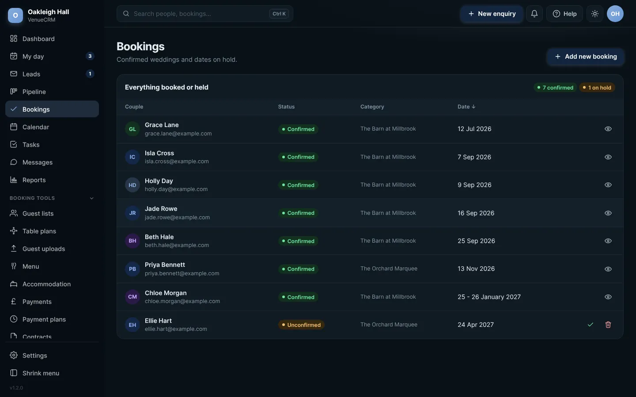
Task: Click the JR avatar for Jade Rowe
Action: click(132, 213)
